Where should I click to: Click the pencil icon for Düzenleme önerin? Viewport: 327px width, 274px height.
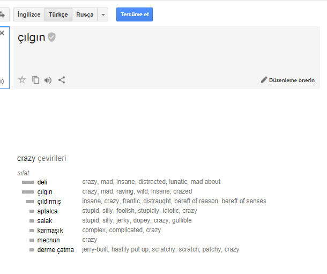[264, 80]
